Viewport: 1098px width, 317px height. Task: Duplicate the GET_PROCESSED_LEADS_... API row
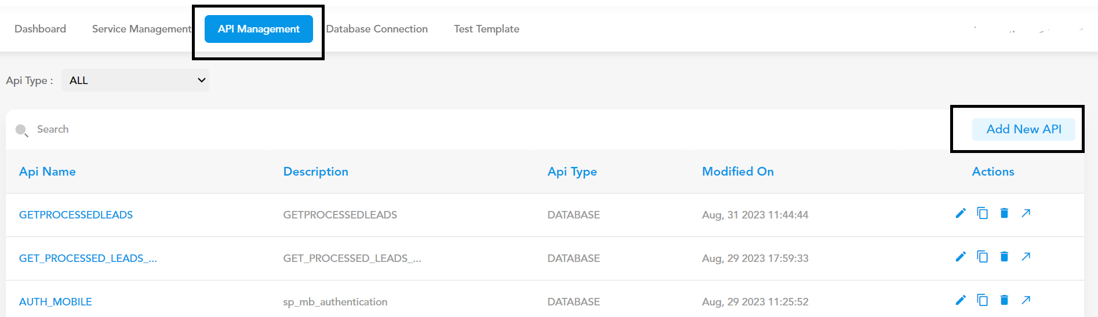pyautogui.click(x=982, y=257)
